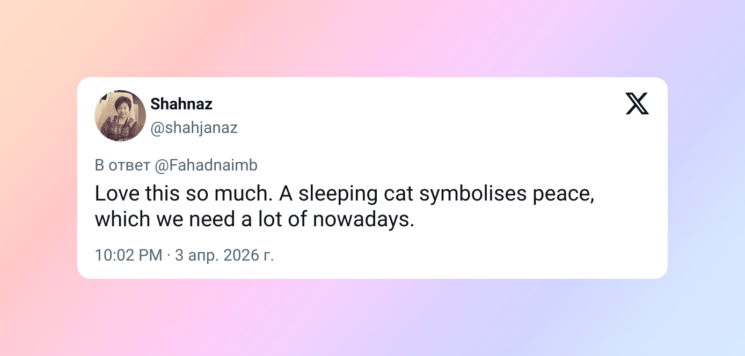
Task: Open the @Fahadnaimb mention
Action: click(206, 166)
